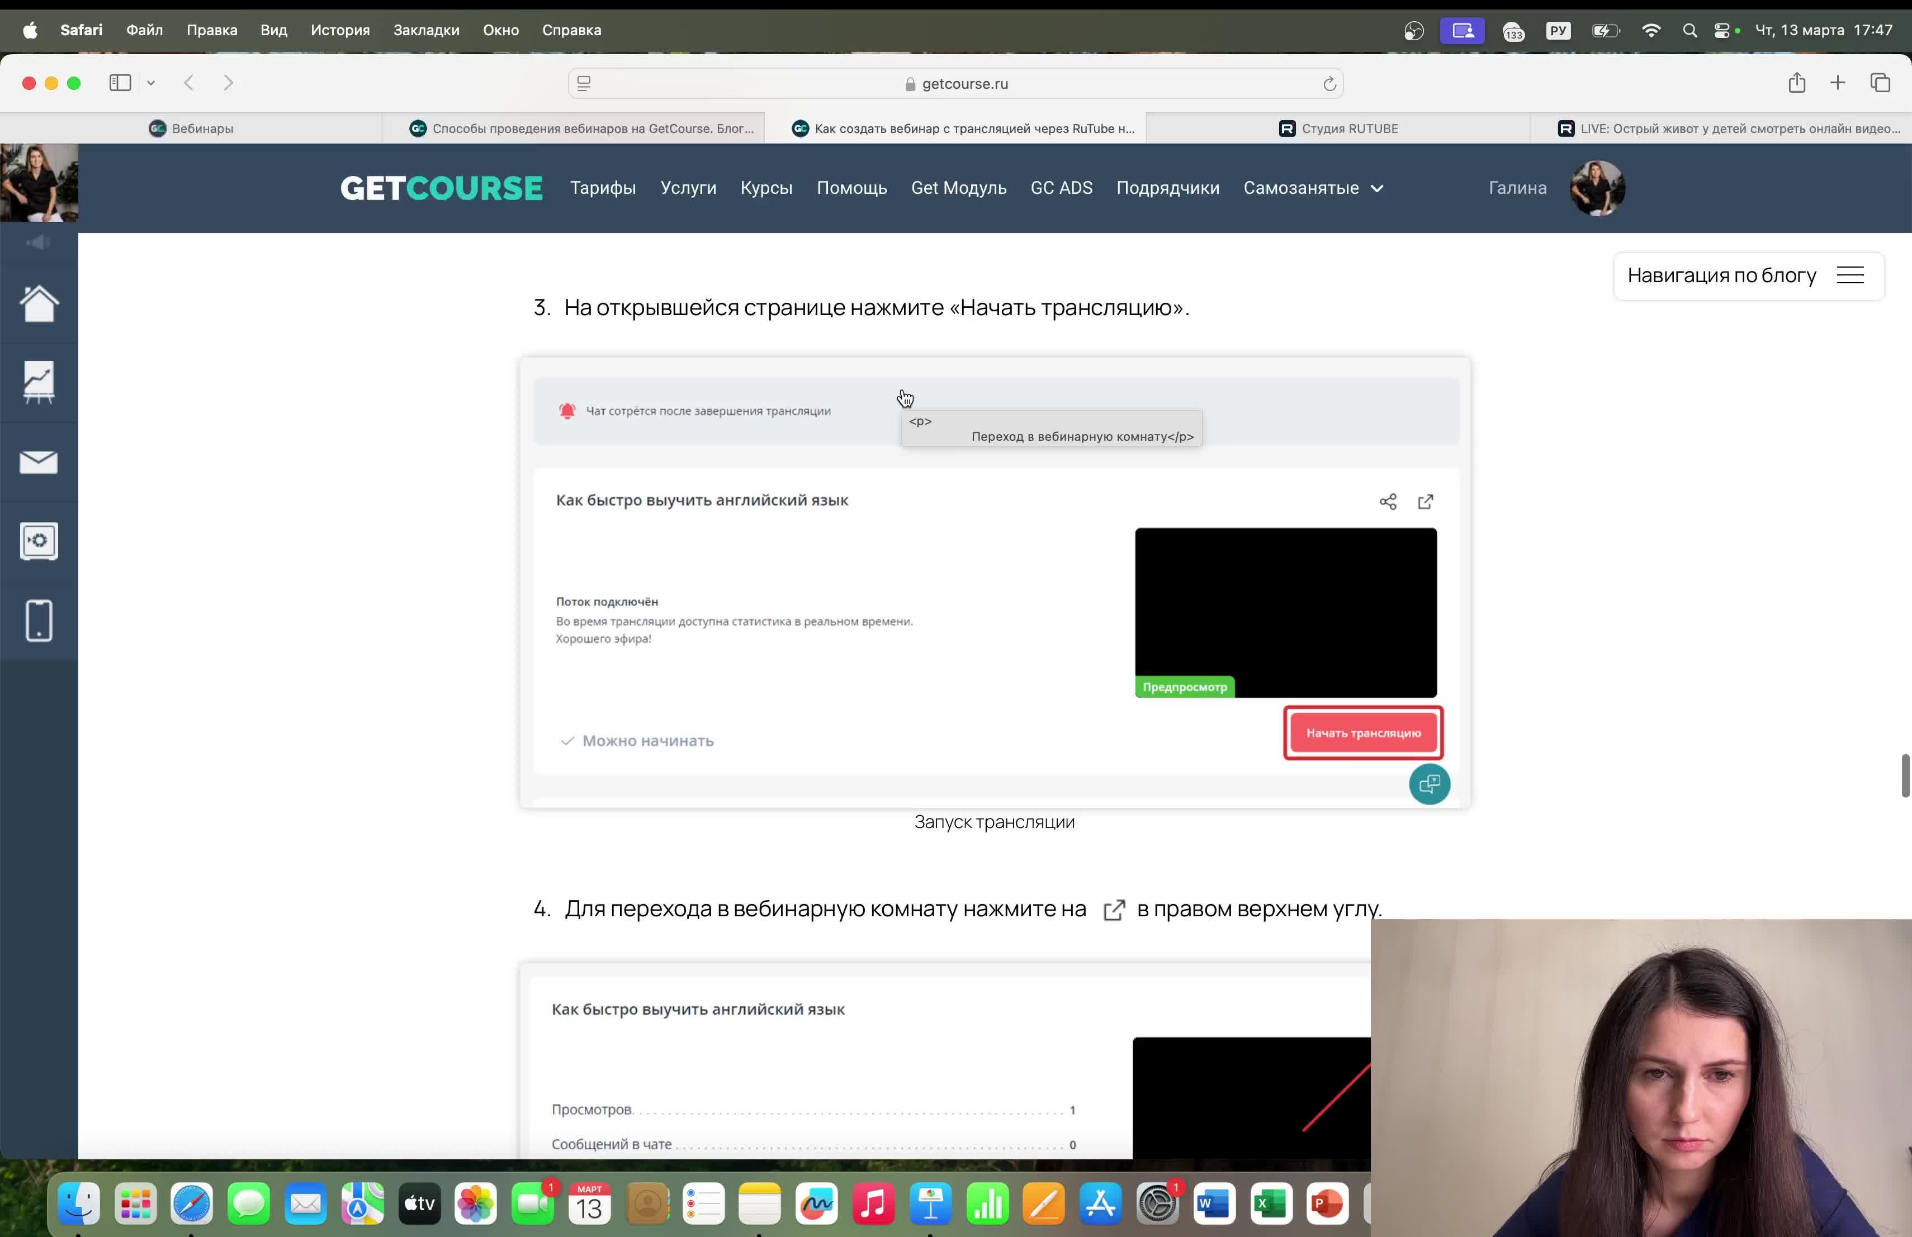Switch to the Способы проведения вебинаров tab
This screenshot has width=1912, height=1237.
(x=574, y=129)
